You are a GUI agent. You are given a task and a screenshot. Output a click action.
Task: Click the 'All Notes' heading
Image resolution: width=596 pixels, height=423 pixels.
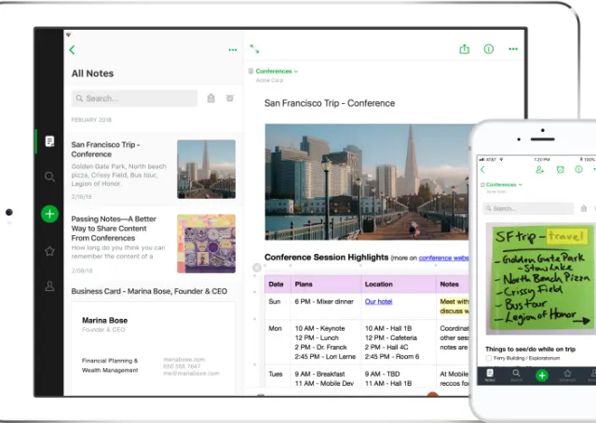pos(93,73)
